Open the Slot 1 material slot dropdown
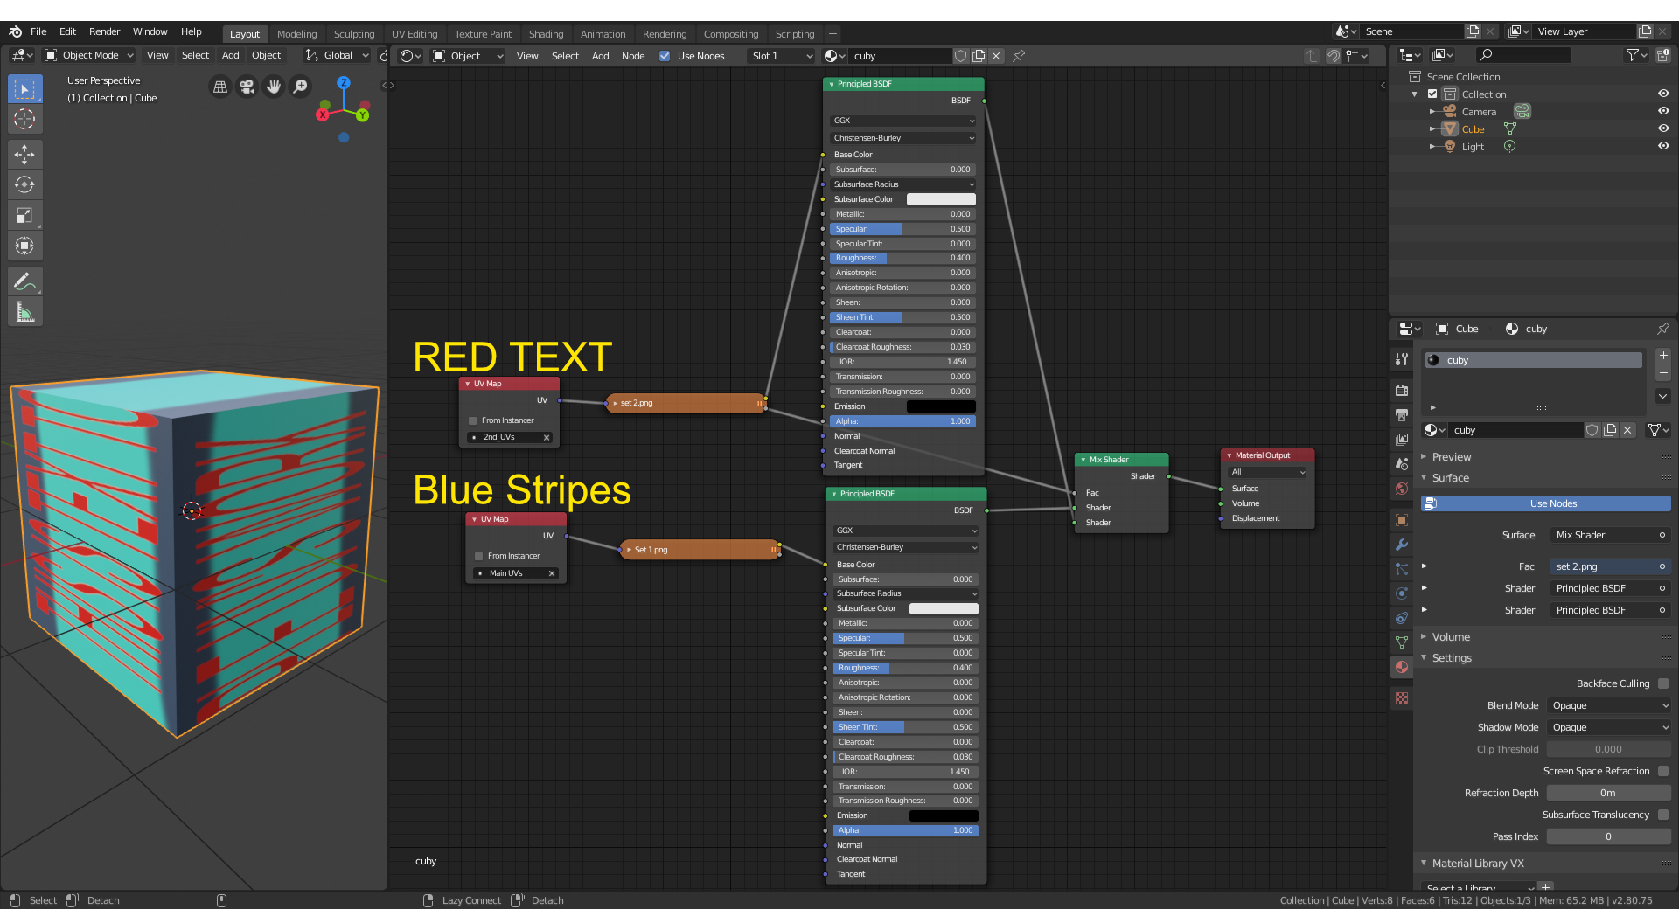The width and height of the screenshot is (1679, 909). (x=782, y=56)
